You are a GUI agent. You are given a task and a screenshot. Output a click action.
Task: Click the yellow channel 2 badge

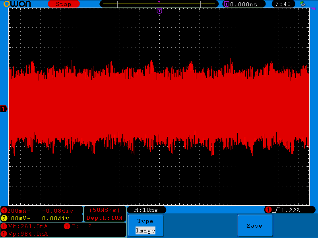[x=4, y=219]
